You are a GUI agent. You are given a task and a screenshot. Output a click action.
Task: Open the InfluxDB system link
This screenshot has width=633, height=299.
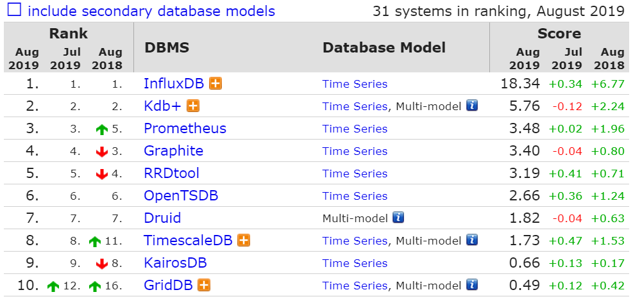click(175, 84)
